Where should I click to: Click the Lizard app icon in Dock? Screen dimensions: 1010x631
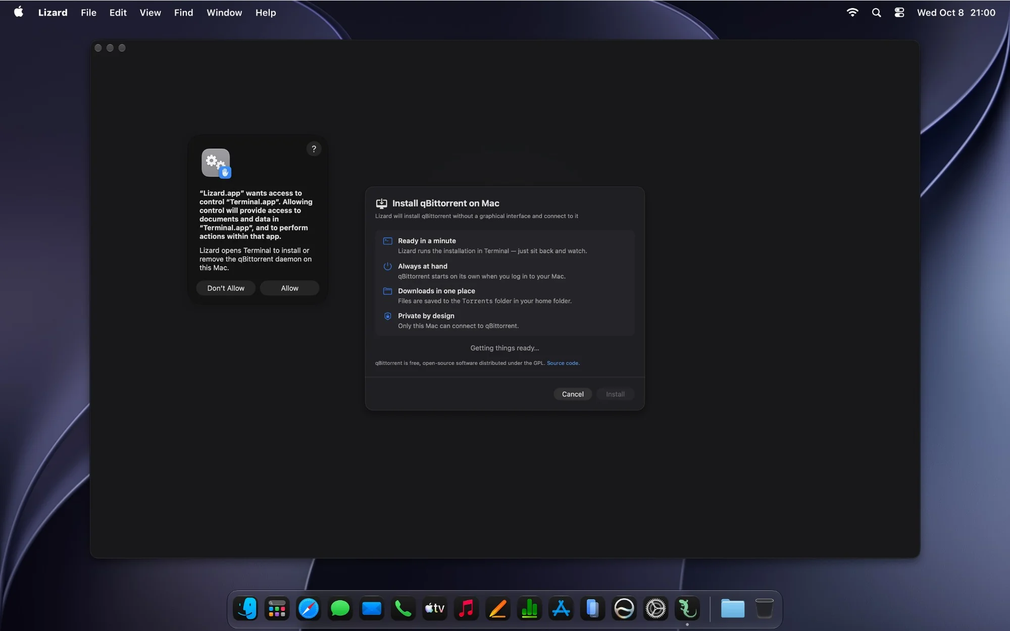click(687, 608)
